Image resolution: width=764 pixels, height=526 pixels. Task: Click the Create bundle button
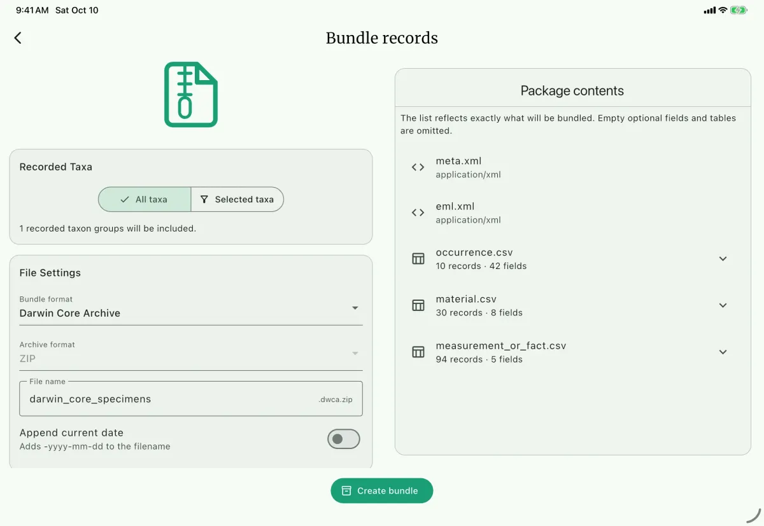tap(382, 491)
